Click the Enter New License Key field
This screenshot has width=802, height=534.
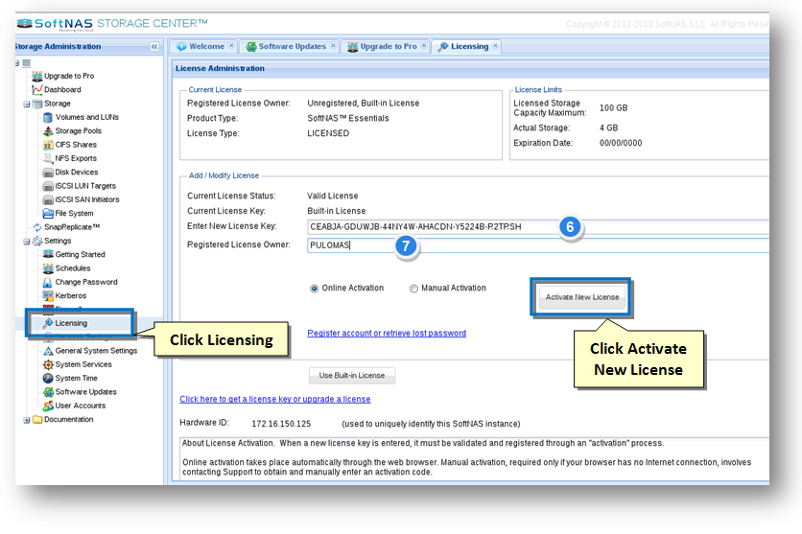pyautogui.click(x=432, y=227)
